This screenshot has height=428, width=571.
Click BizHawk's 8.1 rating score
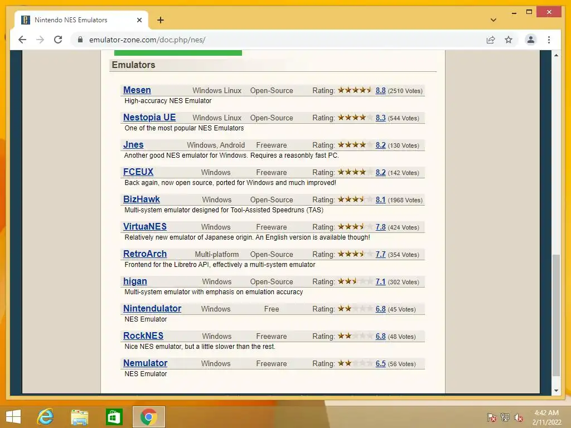pos(380,200)
